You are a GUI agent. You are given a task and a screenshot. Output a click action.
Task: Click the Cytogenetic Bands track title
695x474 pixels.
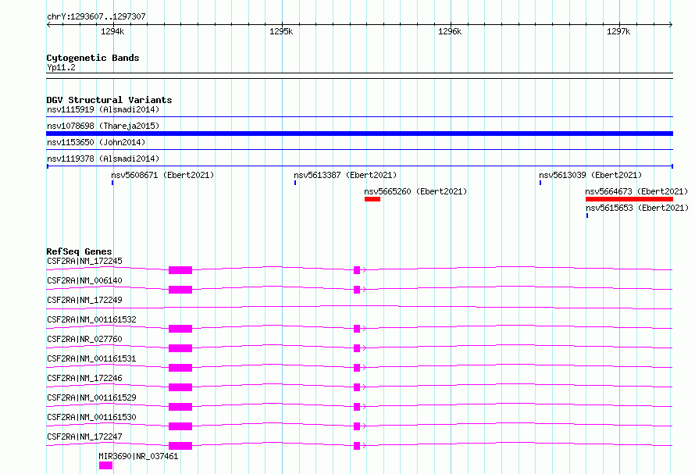point(93,58)
